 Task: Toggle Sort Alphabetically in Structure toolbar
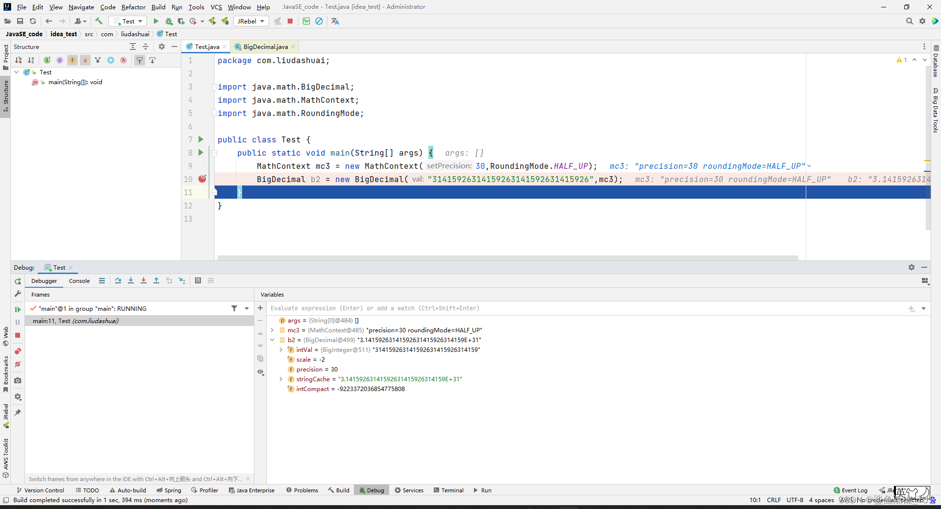pyautogui.click(x=31, y=60)
